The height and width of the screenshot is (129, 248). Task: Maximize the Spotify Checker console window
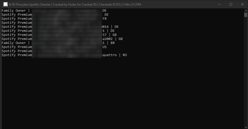(x=231, y=4)
